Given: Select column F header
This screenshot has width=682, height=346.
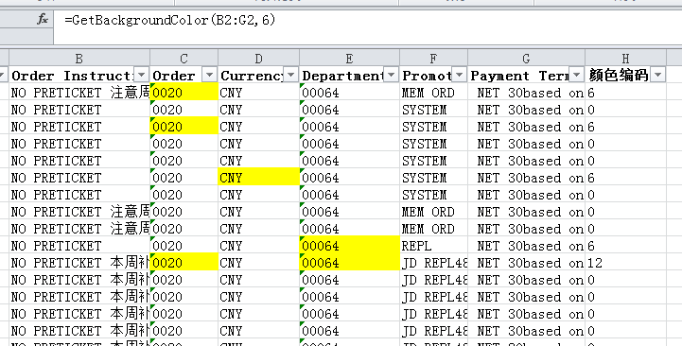Looking at the screenshot, I should pyautogui.click(x=433, y=58).
